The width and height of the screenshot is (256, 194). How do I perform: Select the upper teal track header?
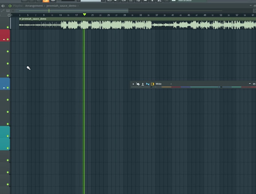click(5, 132)
